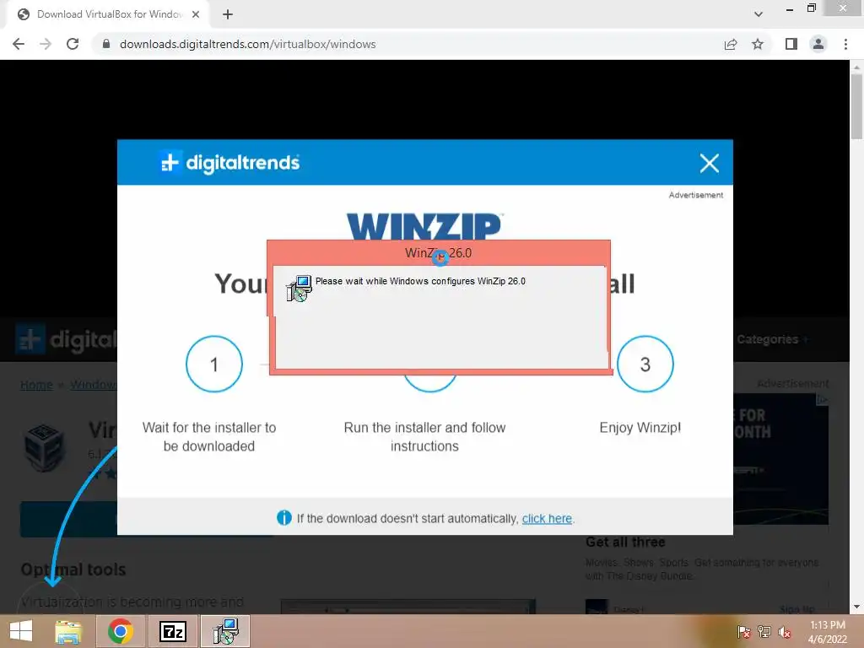Click the 'Enjoy Winzip!' text
Viewport: 864px width, 648px height.
pos(640,428)
